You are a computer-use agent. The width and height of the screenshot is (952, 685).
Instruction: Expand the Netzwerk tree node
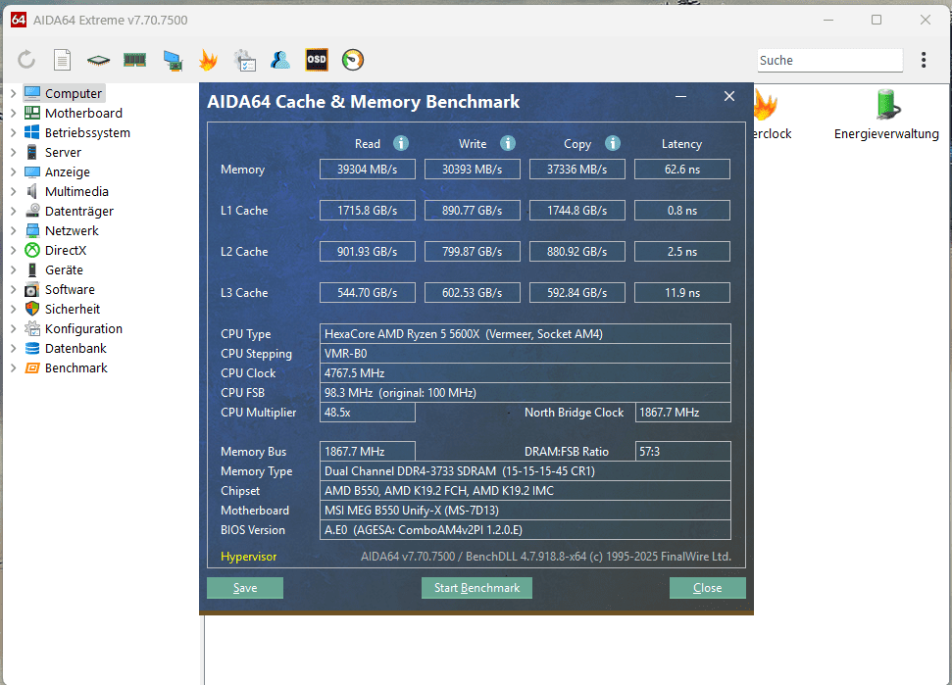13,230
